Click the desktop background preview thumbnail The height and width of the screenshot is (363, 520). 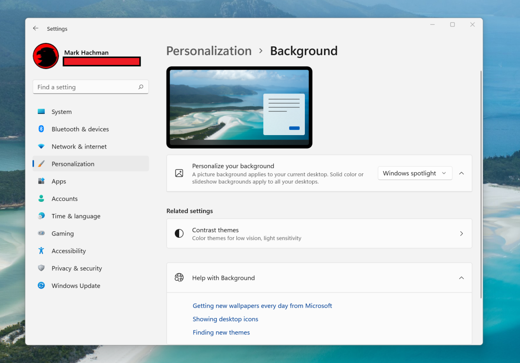point(239,107)
